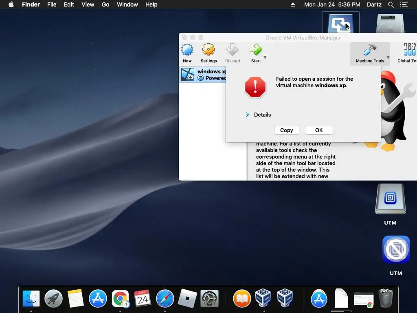
Task: Open Applications folder stack in Dock
Action: click(319, 298)
